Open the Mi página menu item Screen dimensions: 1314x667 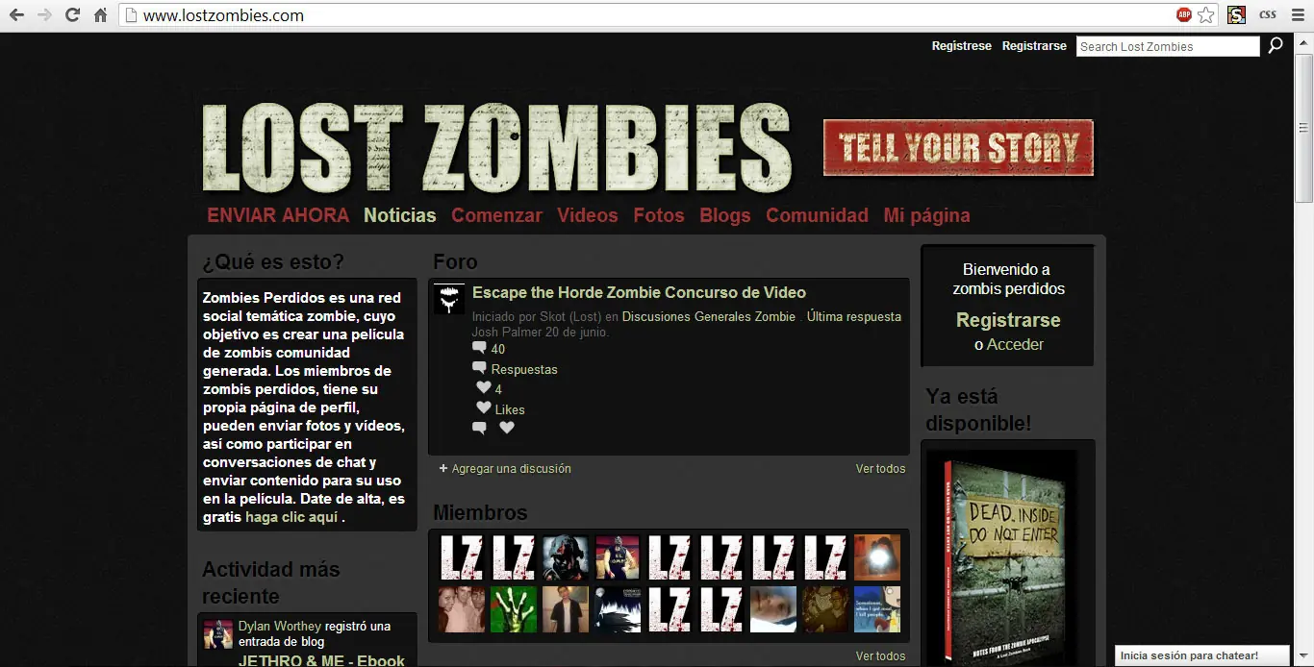[x=926, y=215]
